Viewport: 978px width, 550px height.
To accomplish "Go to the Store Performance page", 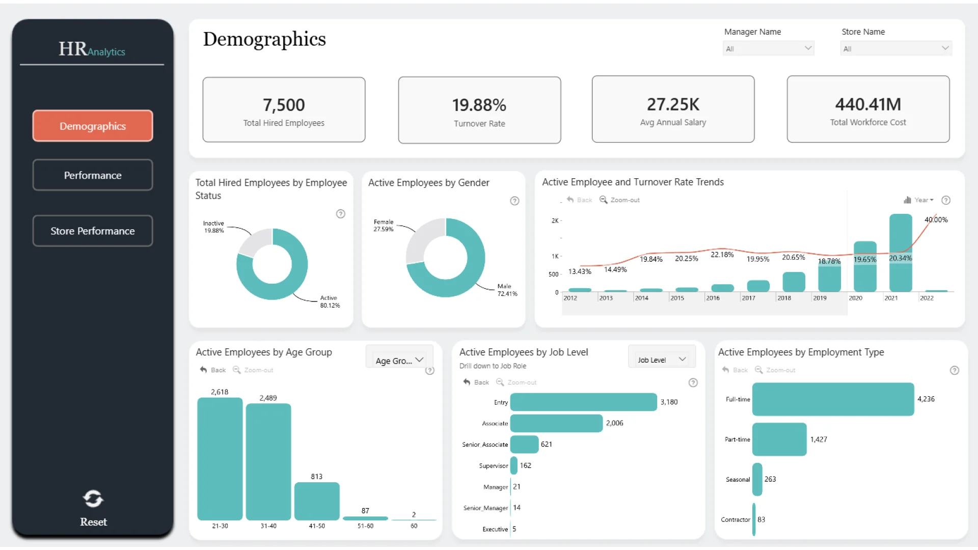I will pyautogui.click(x=93, y=231).
